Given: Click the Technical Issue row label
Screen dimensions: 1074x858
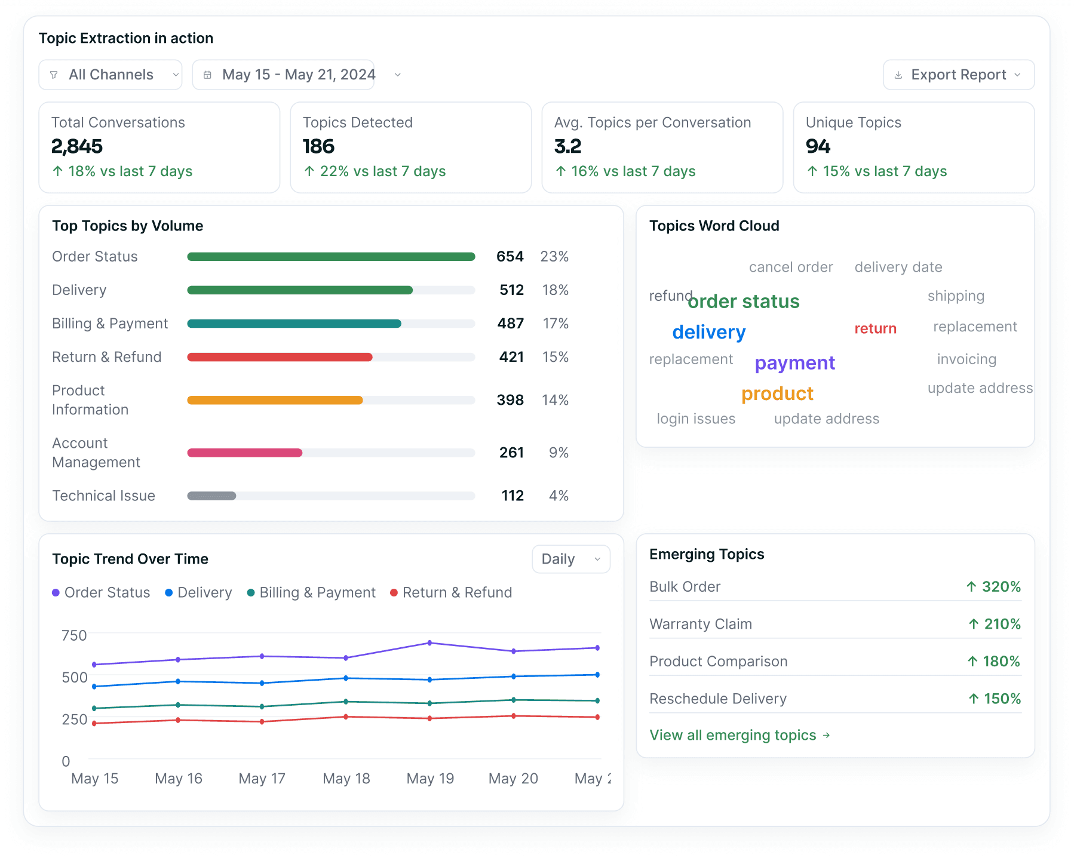Looking at the screenshot, I should (103, 496).
